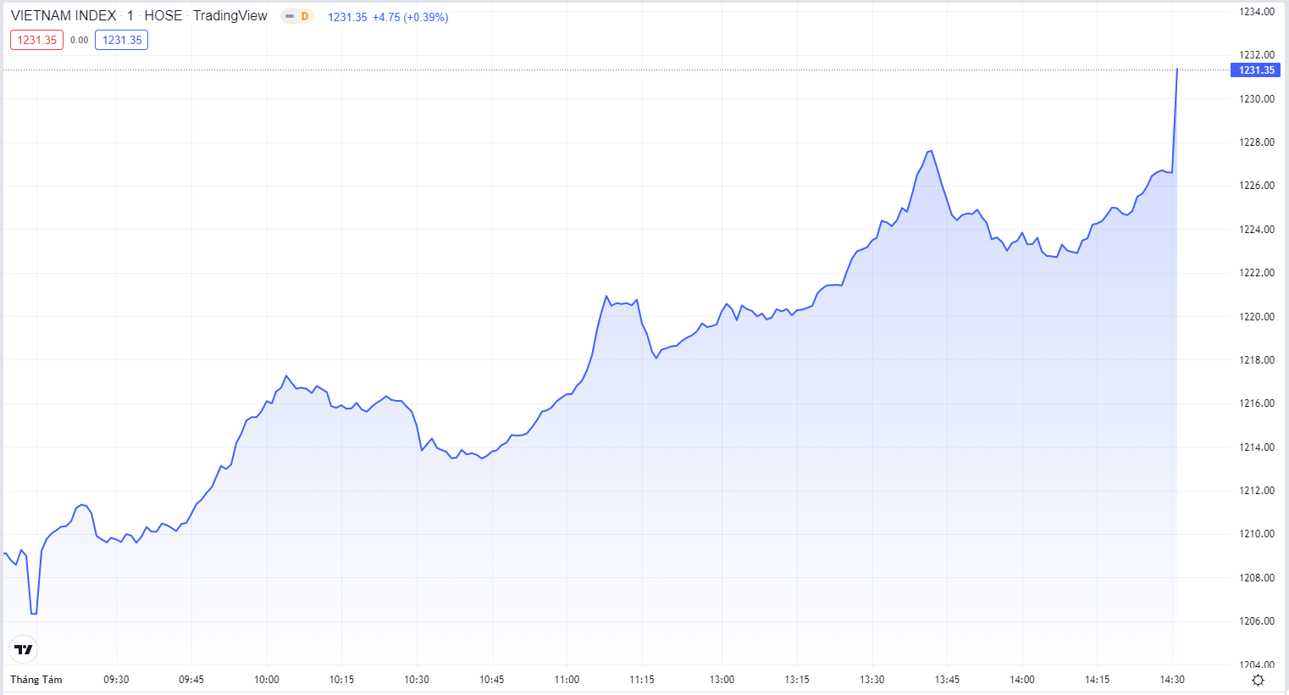Screen dimensions: 1289x695
Task: Click the 1216.00 price axis label
Action: pyautogui.click(x=1257, y=403)
